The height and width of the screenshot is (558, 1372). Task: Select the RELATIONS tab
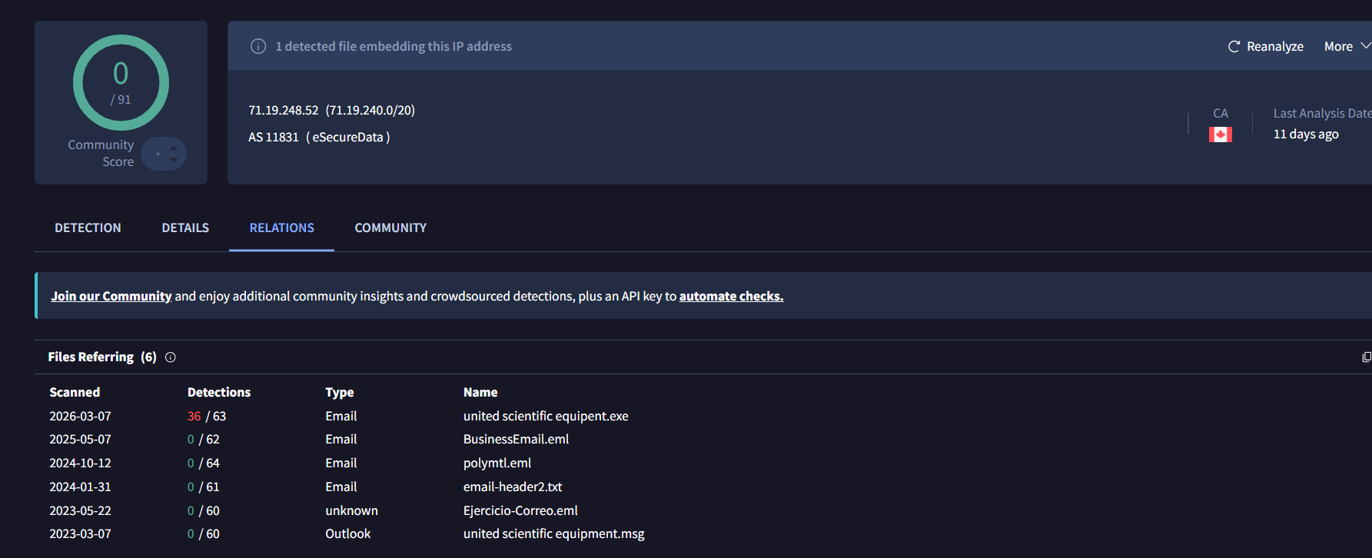282,228
